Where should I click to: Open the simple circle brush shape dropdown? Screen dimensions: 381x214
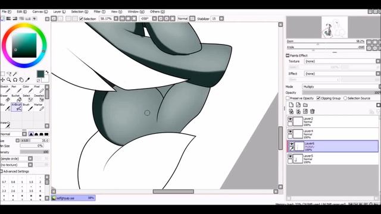pos(30,159)
